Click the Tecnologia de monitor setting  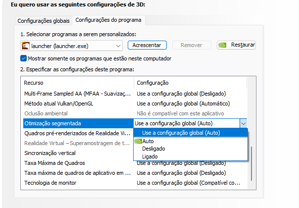click(50, 183)
